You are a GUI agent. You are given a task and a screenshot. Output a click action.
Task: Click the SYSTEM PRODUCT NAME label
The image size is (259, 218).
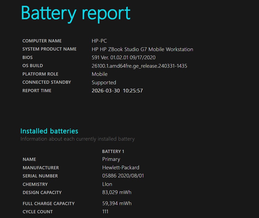pyautogui.click(x=49, y=49)
